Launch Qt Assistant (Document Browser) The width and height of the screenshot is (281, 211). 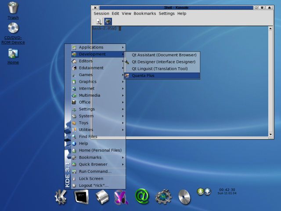pyautogui.click(x=162, y=55)
